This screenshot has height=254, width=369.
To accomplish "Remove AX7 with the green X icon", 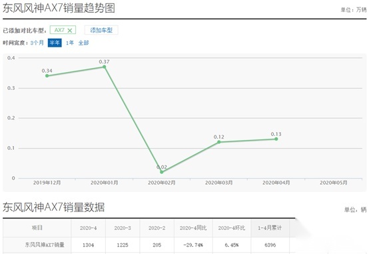I will coord(70,31).
